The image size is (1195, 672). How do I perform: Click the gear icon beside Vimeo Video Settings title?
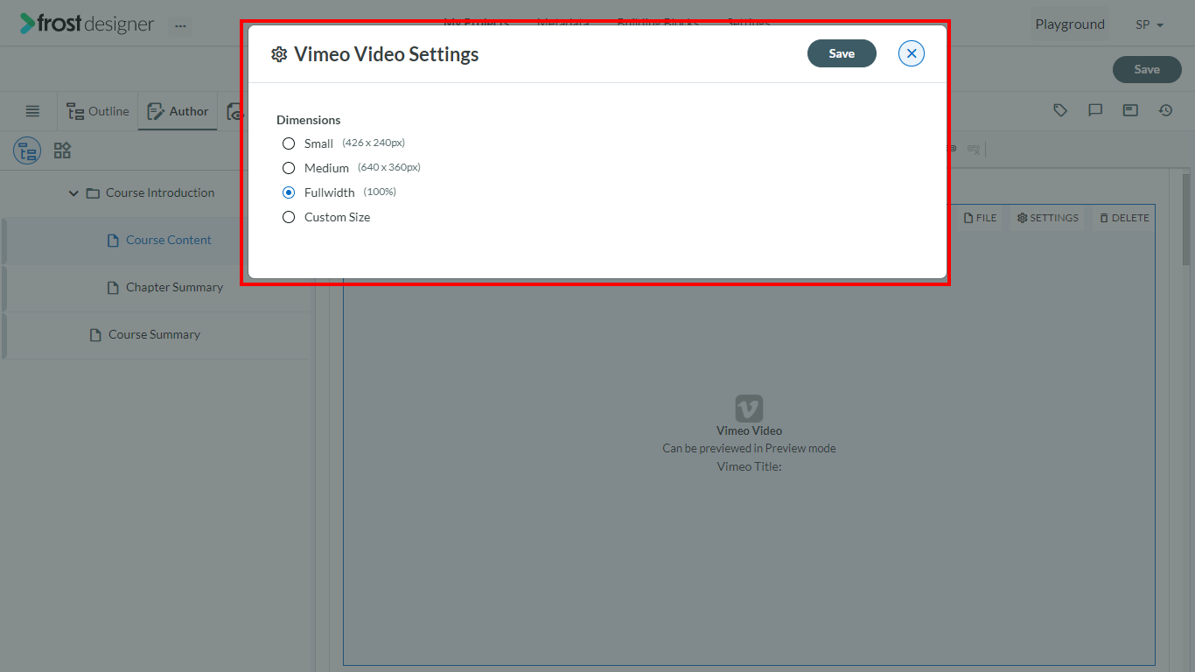[279, 54]
